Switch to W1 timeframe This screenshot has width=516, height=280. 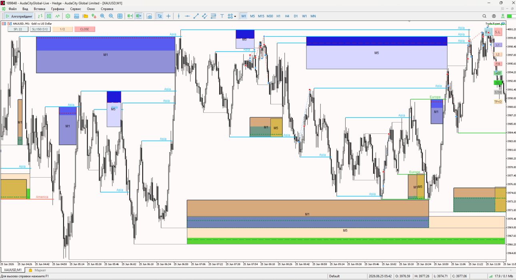[304, 16]
